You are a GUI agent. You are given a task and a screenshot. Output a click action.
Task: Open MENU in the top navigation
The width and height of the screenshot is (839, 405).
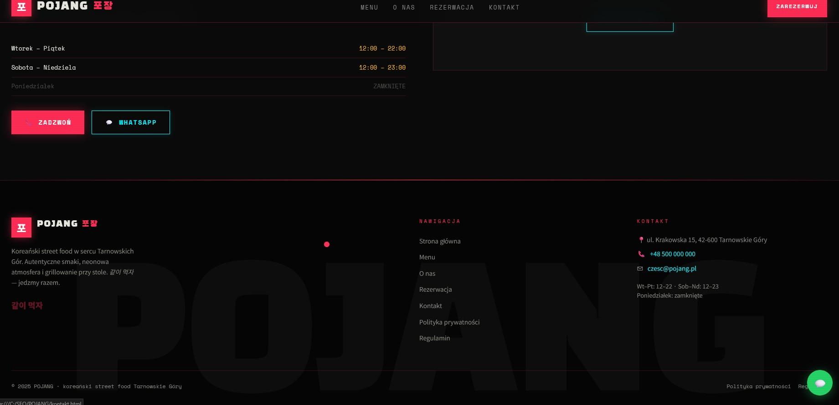[x=369, y=7]
